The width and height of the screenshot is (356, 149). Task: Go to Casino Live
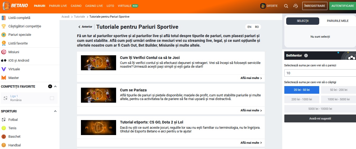[94, 6]
